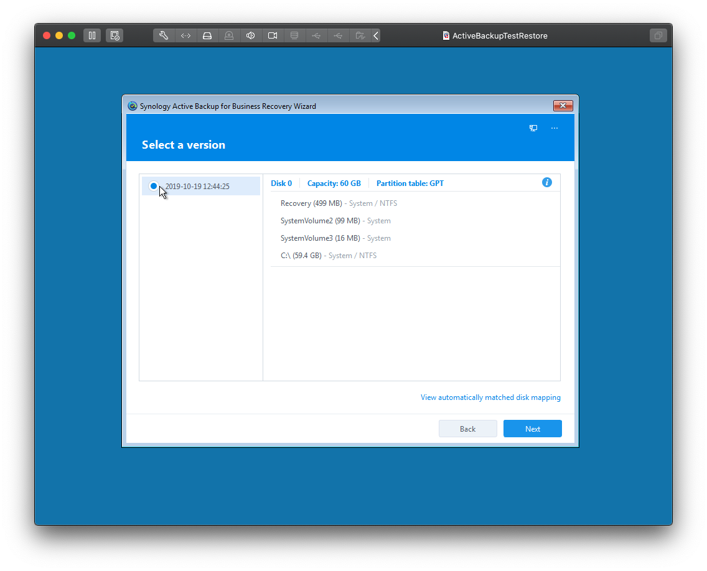Open View automatically matched disk mapping
The height and width of the screenshot is (571, 707).
pos(490,397)
